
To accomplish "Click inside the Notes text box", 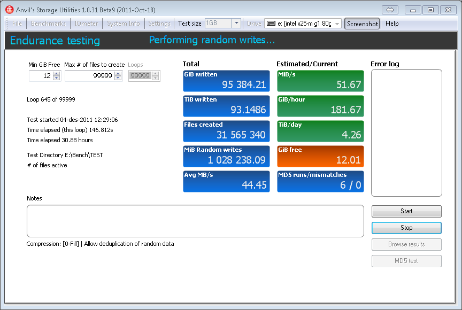I will 195,221.
